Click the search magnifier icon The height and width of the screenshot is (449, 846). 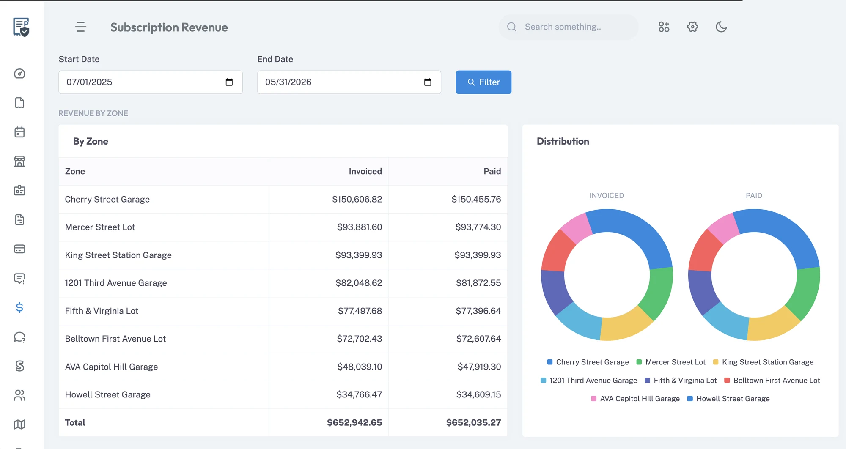(x=512, y=27)
